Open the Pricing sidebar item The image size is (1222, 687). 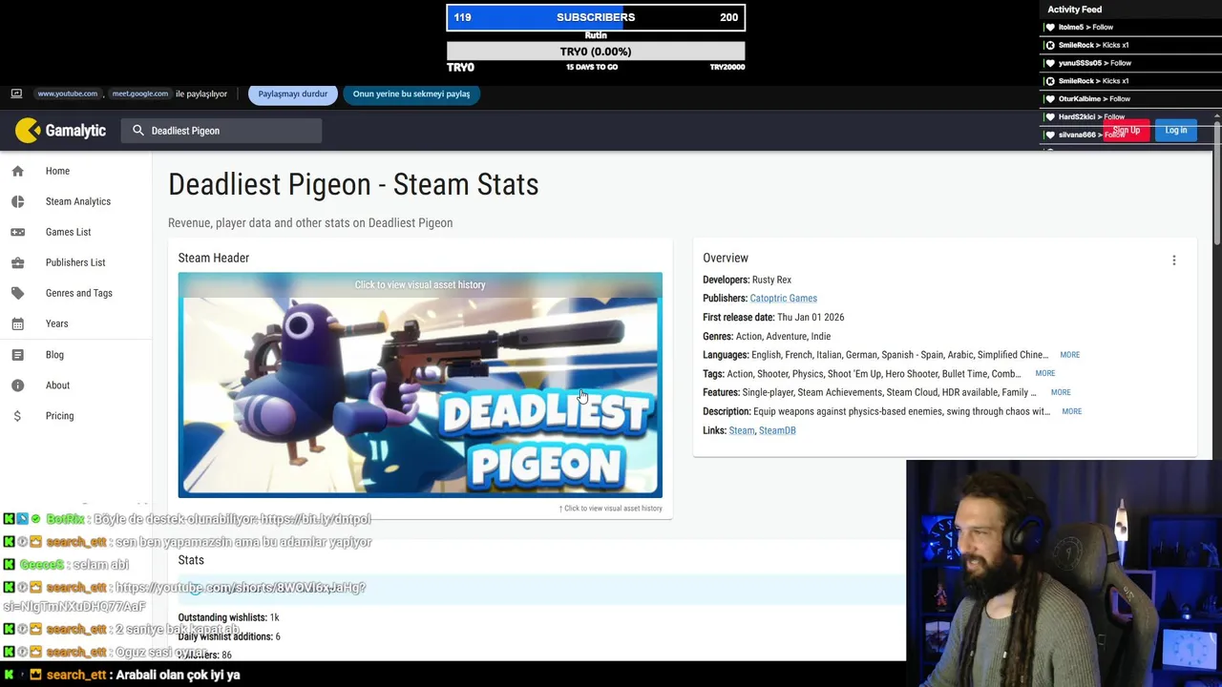click(x=59, y=416)
